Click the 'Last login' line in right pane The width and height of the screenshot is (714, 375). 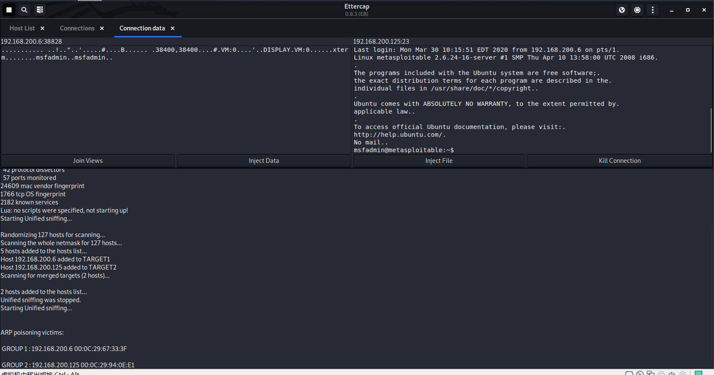487,50
